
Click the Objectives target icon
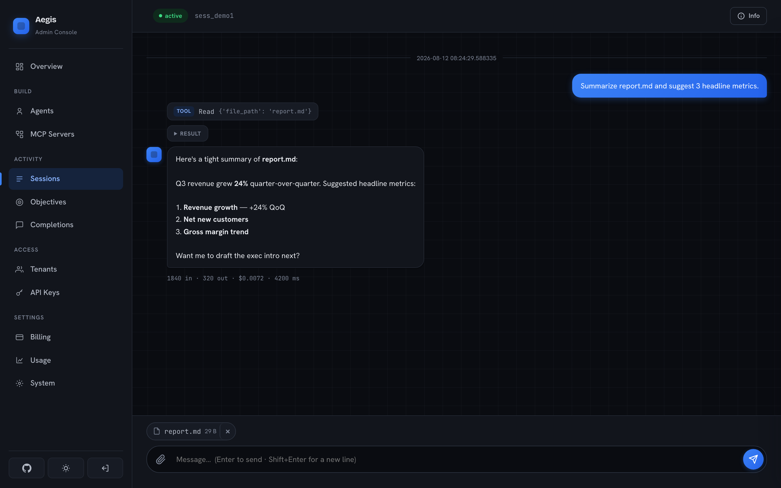[x=19, y=202]
